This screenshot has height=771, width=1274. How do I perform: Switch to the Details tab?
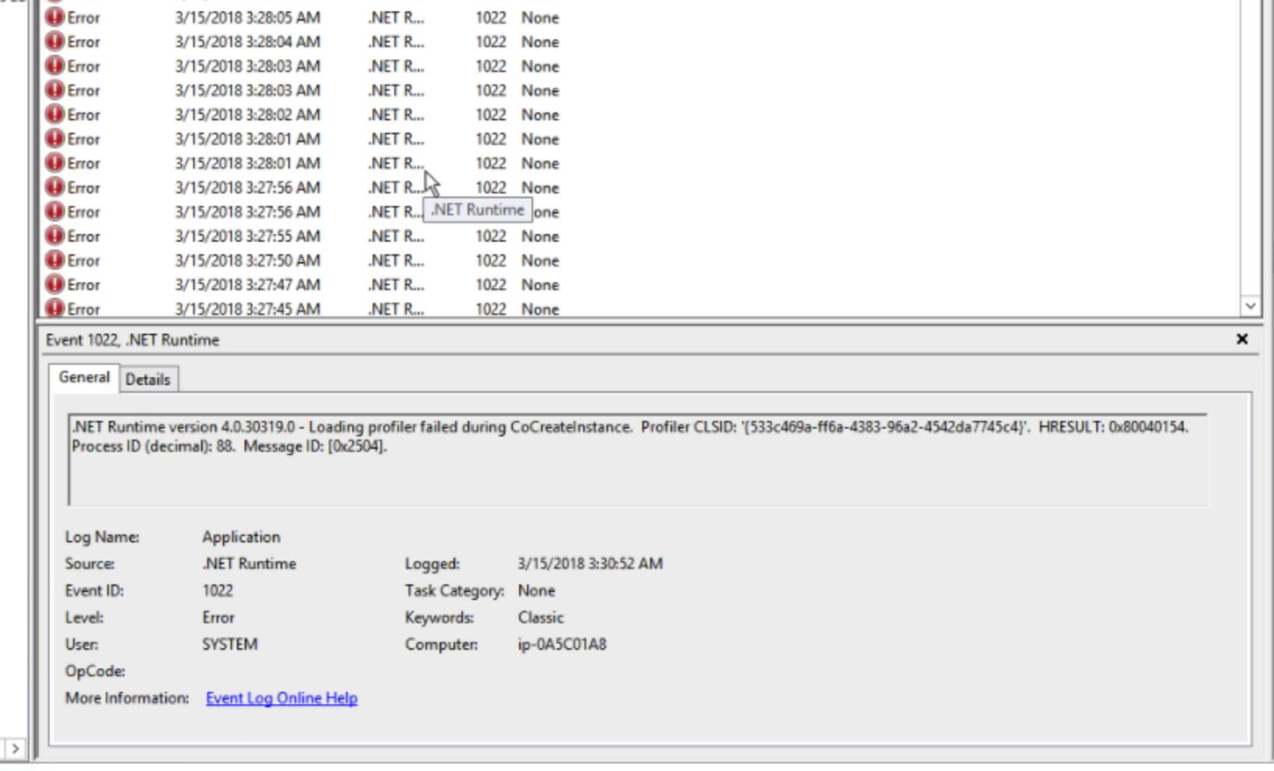148,379
